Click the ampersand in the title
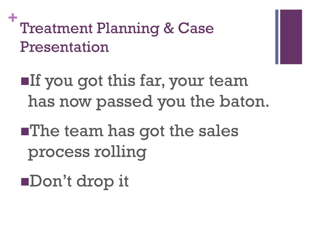The height and width of the screenshot is (234, 312). [x=168, y=28]
